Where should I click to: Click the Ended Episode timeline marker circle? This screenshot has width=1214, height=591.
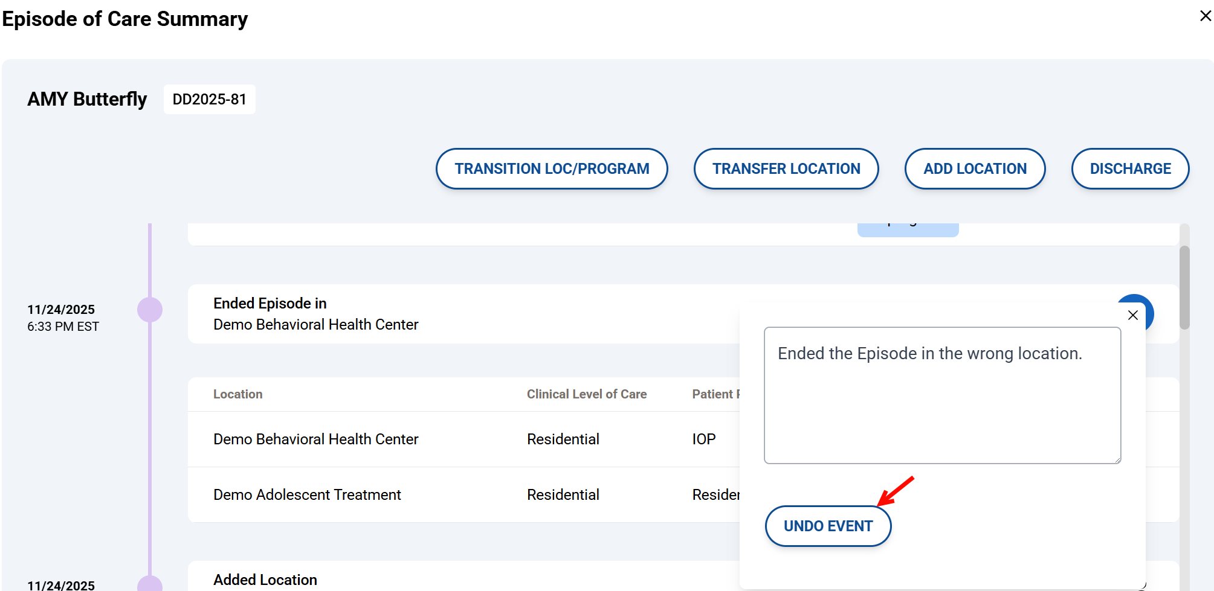150,310
